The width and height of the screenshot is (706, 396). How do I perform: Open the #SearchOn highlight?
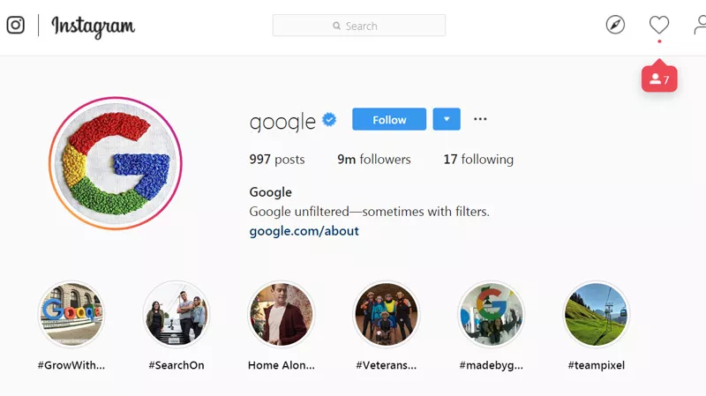tap(176, 314)
